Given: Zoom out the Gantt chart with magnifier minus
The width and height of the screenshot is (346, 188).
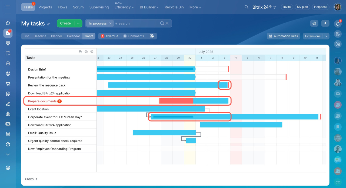Looking at the screenshot, I should tap(92, 52).
